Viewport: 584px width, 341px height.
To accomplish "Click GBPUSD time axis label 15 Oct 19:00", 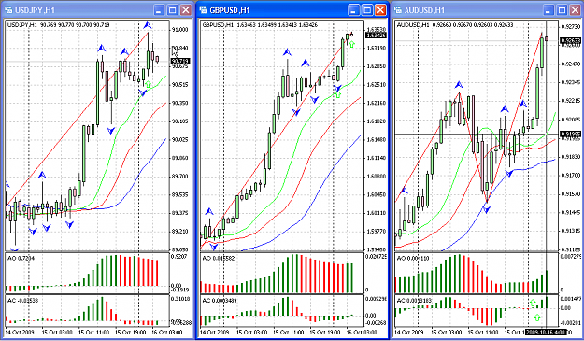I will 325,332.
